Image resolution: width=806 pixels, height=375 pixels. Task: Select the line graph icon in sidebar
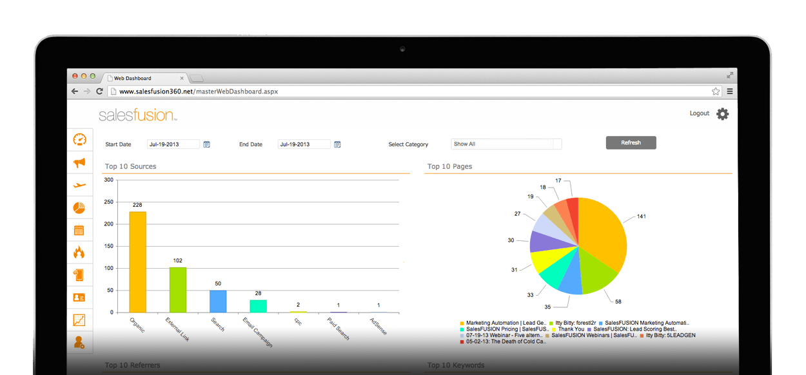79,320
